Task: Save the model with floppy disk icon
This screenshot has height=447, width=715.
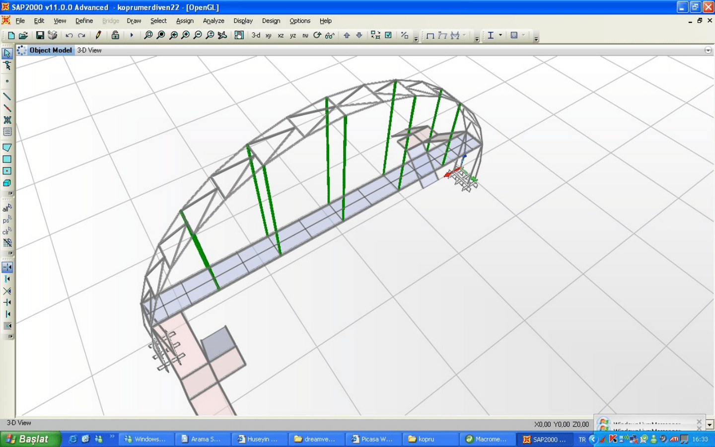Action: 40,35
